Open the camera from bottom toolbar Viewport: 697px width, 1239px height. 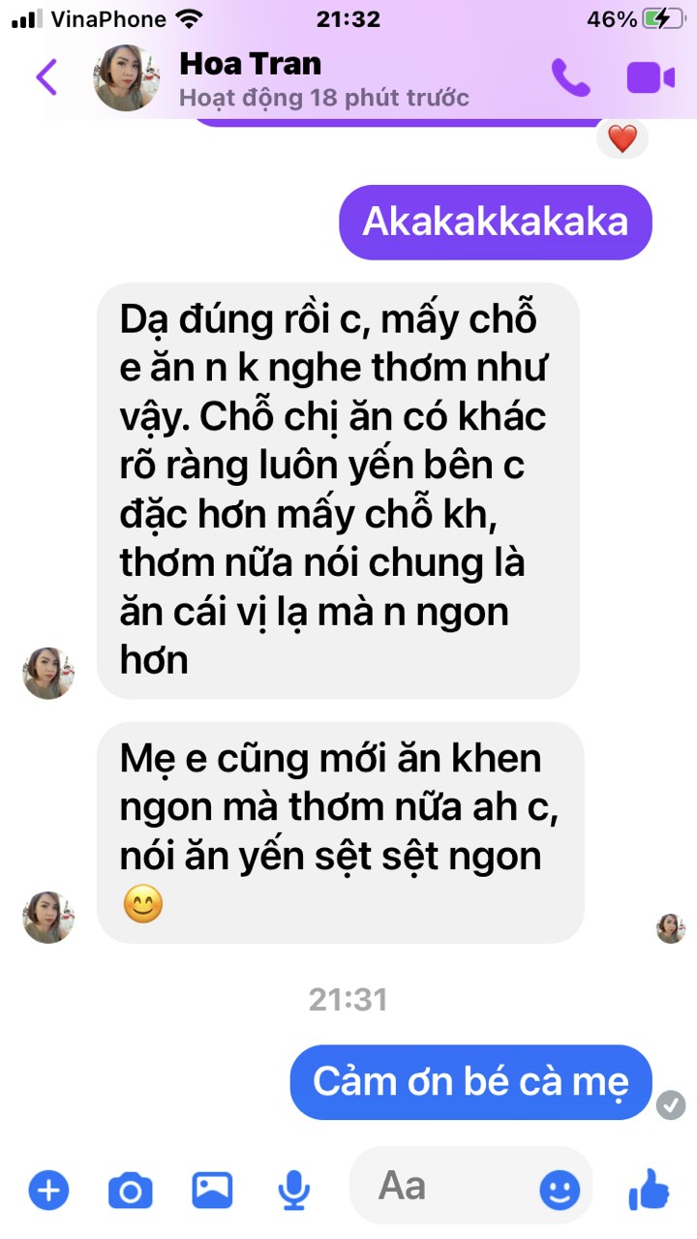click(x=130, y=1190)
